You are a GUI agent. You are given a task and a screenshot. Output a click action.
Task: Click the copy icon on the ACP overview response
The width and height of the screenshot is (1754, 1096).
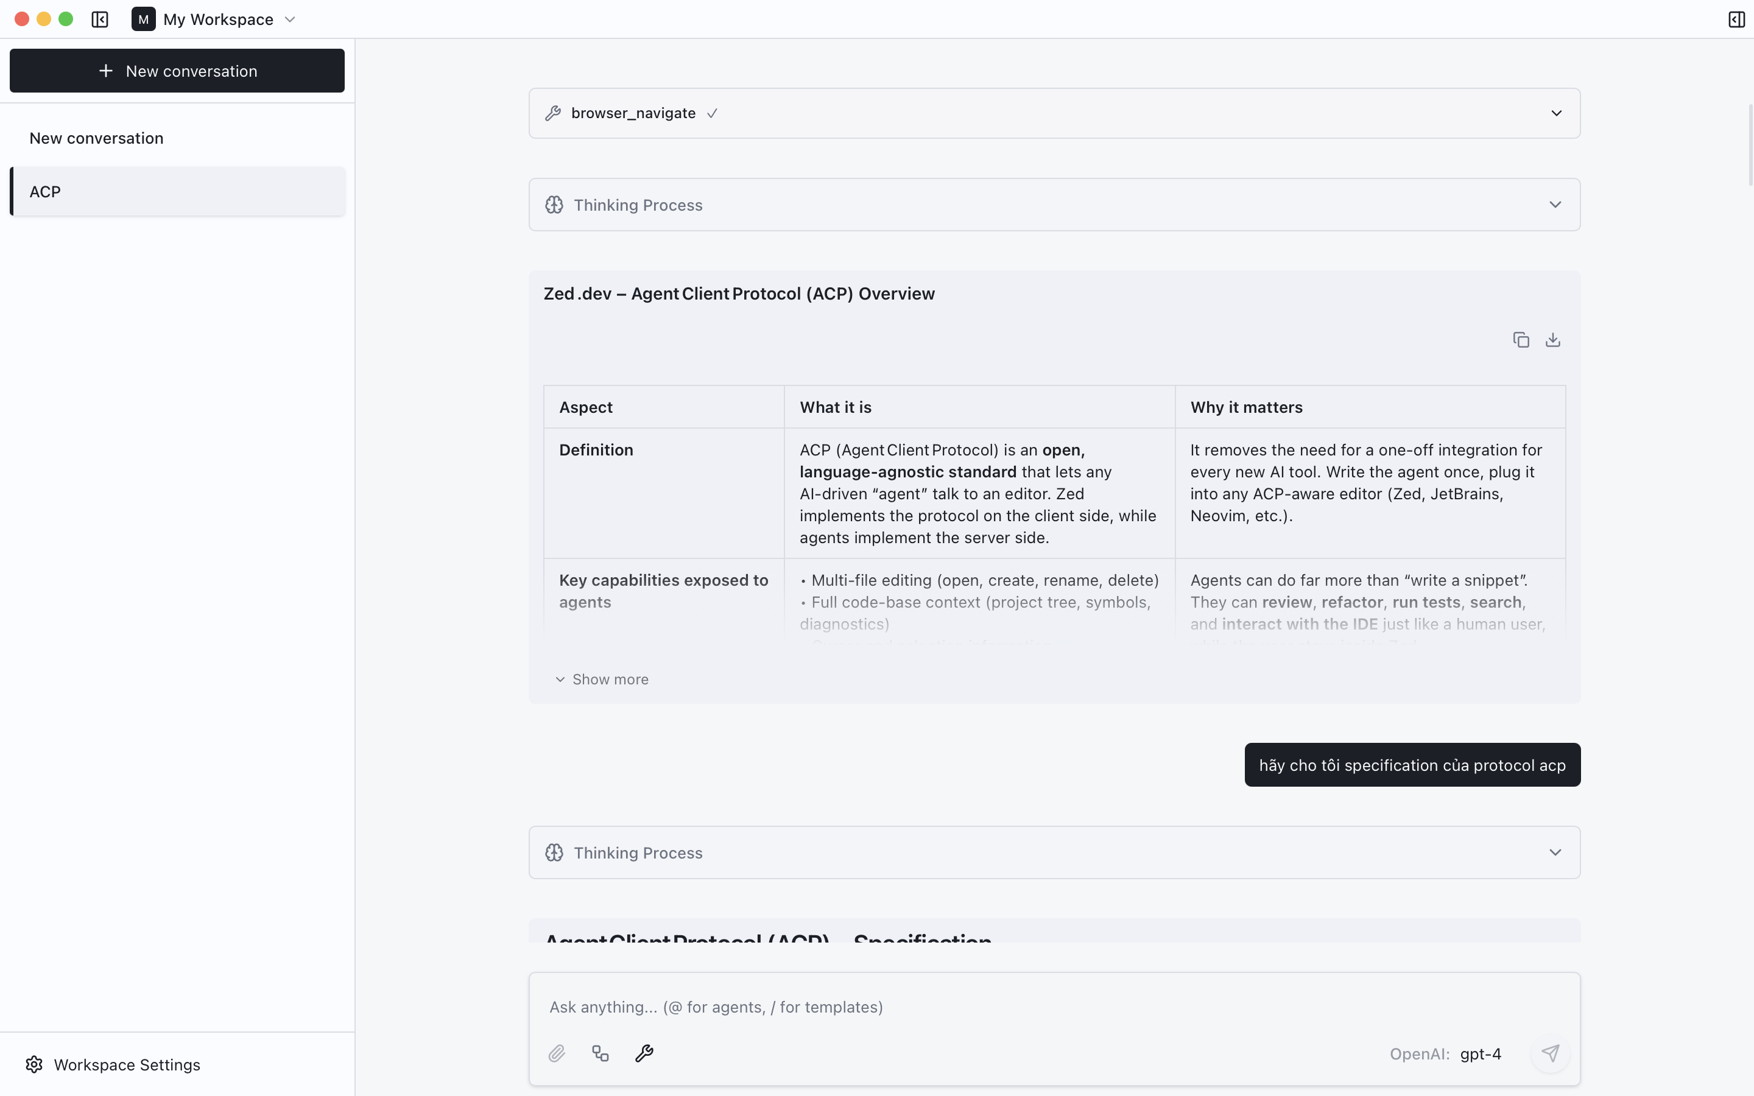click(1520, 339)
